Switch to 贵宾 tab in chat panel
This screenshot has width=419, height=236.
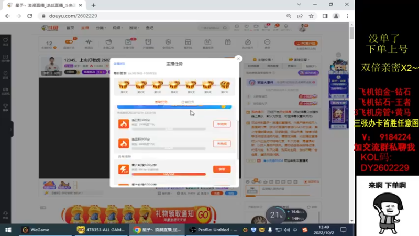click(292, 66)
